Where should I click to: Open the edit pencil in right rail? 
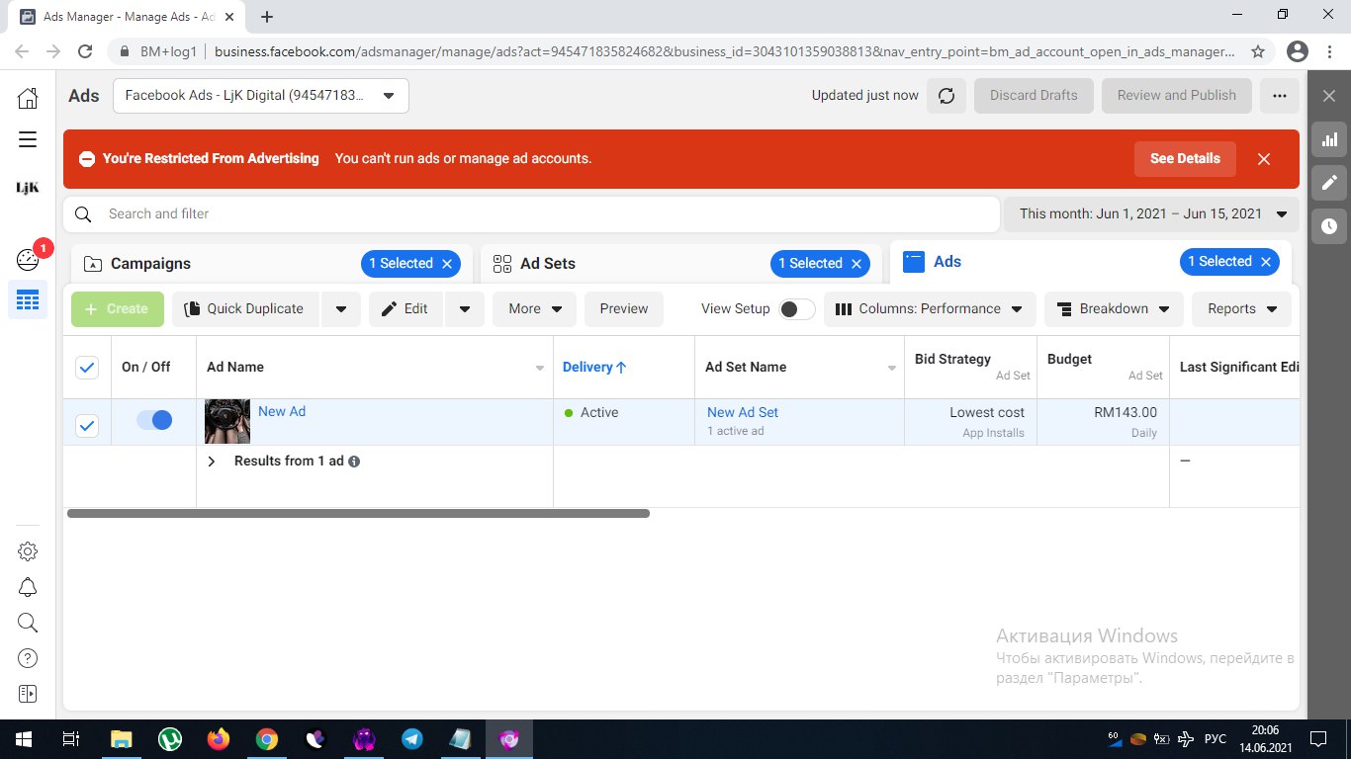pyautogui.click(x=1329, y=183)
